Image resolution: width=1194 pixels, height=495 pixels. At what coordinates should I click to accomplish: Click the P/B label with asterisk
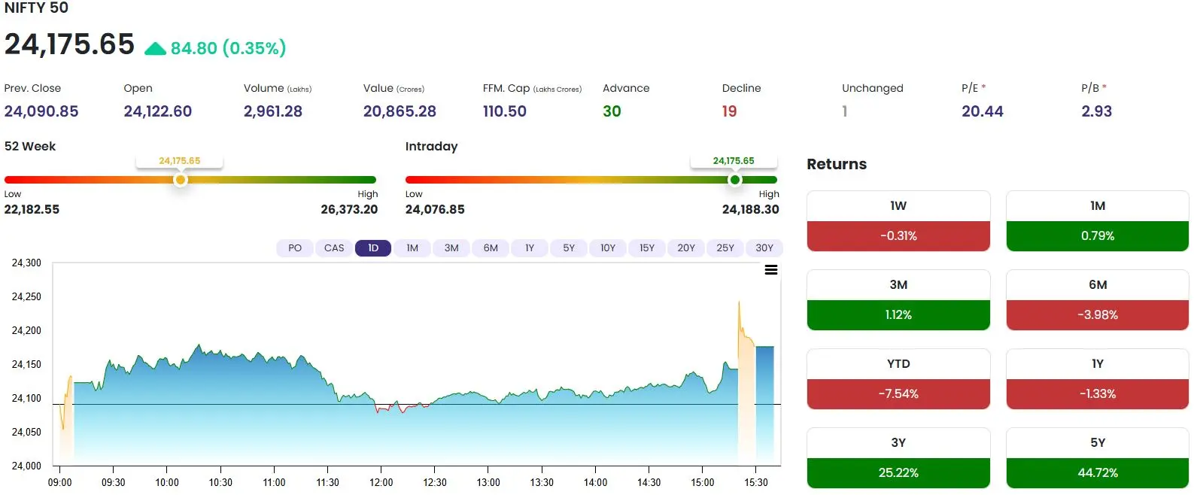pyautogui.click(x=1094, y=88)
